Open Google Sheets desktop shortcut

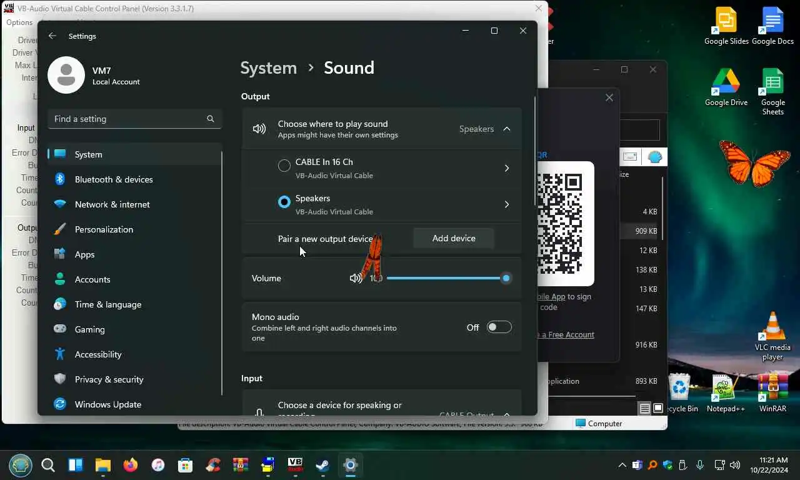772,92
